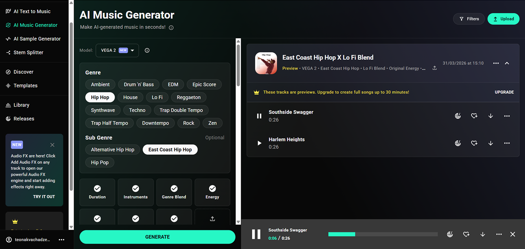Open the Library section

click(x=18, y=105)
